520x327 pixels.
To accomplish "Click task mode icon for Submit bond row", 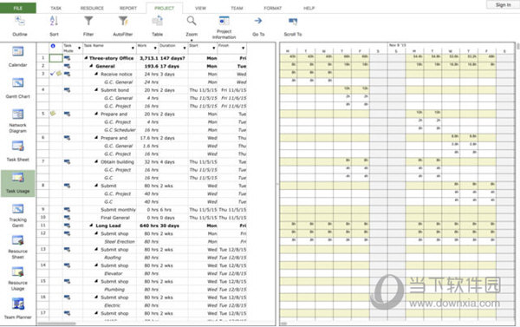I will pyautogui.click(x=67, y=90).
